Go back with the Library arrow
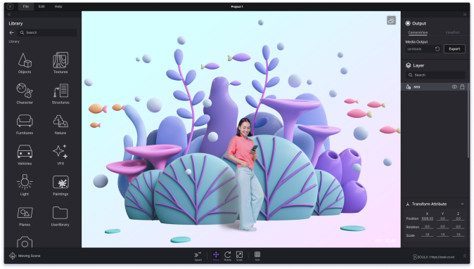This screenshot has height=269, width=474. tap(12, 32)
